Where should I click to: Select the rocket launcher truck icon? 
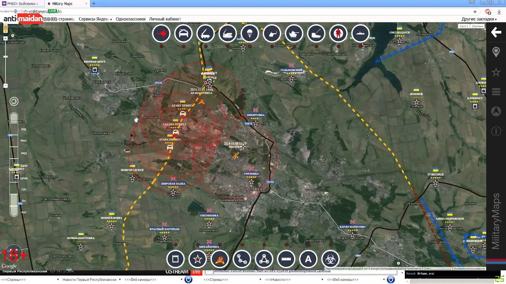(206, 34)
